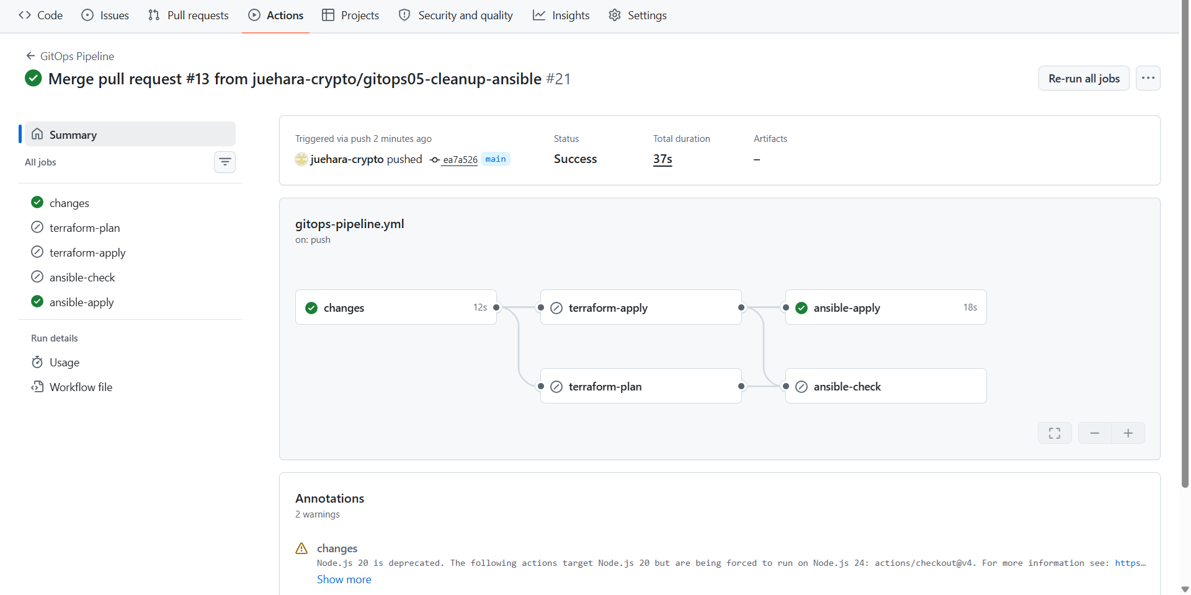The width and height of the screenshot is (1191, 595).
Task: Click the fullscreen graph icon
Action: tap(1055, 433)
